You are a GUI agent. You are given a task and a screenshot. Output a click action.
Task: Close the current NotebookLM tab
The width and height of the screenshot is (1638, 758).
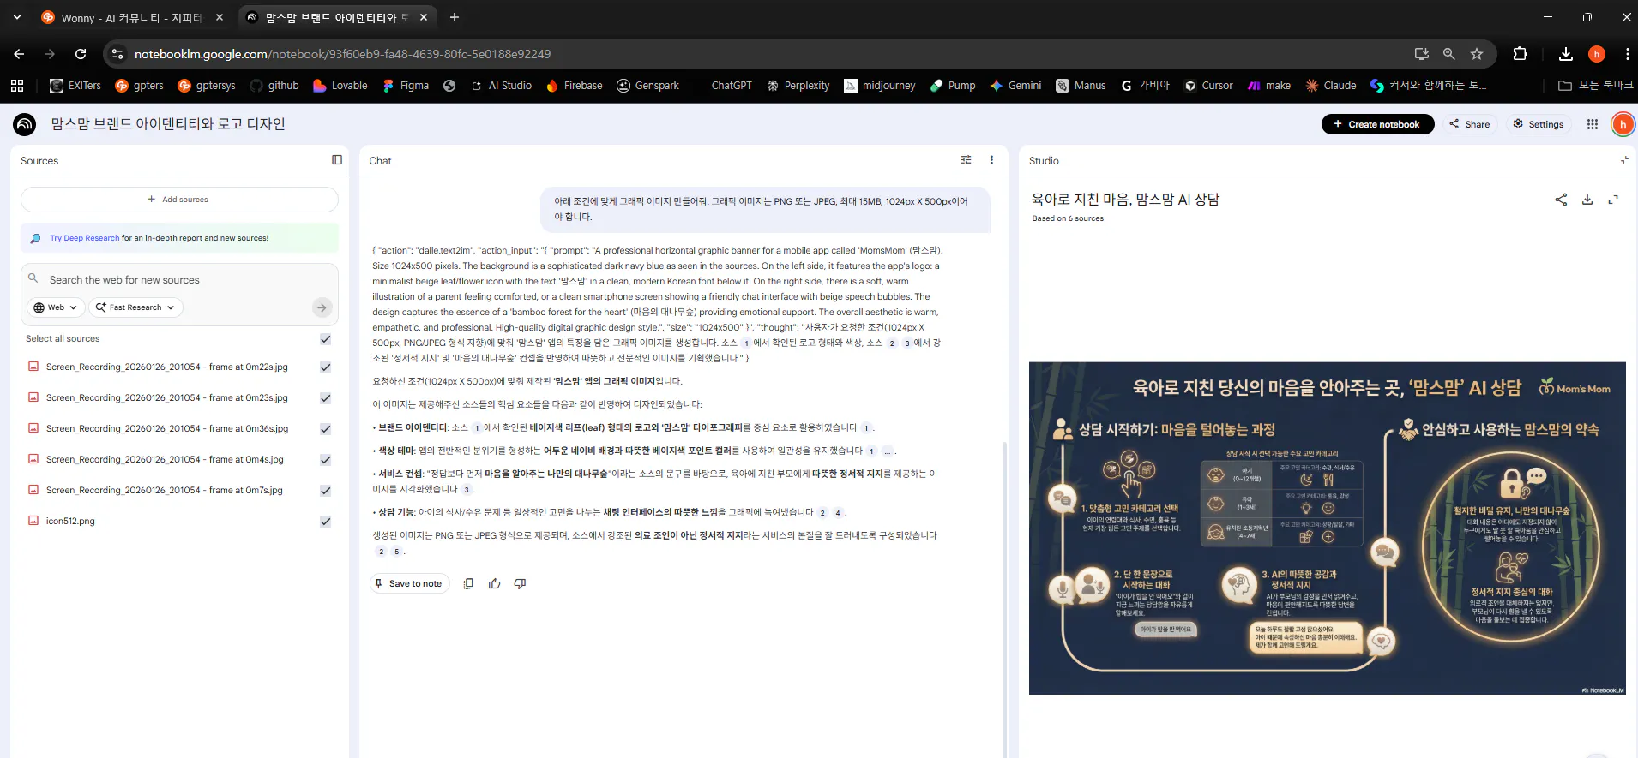click(424, 17)
